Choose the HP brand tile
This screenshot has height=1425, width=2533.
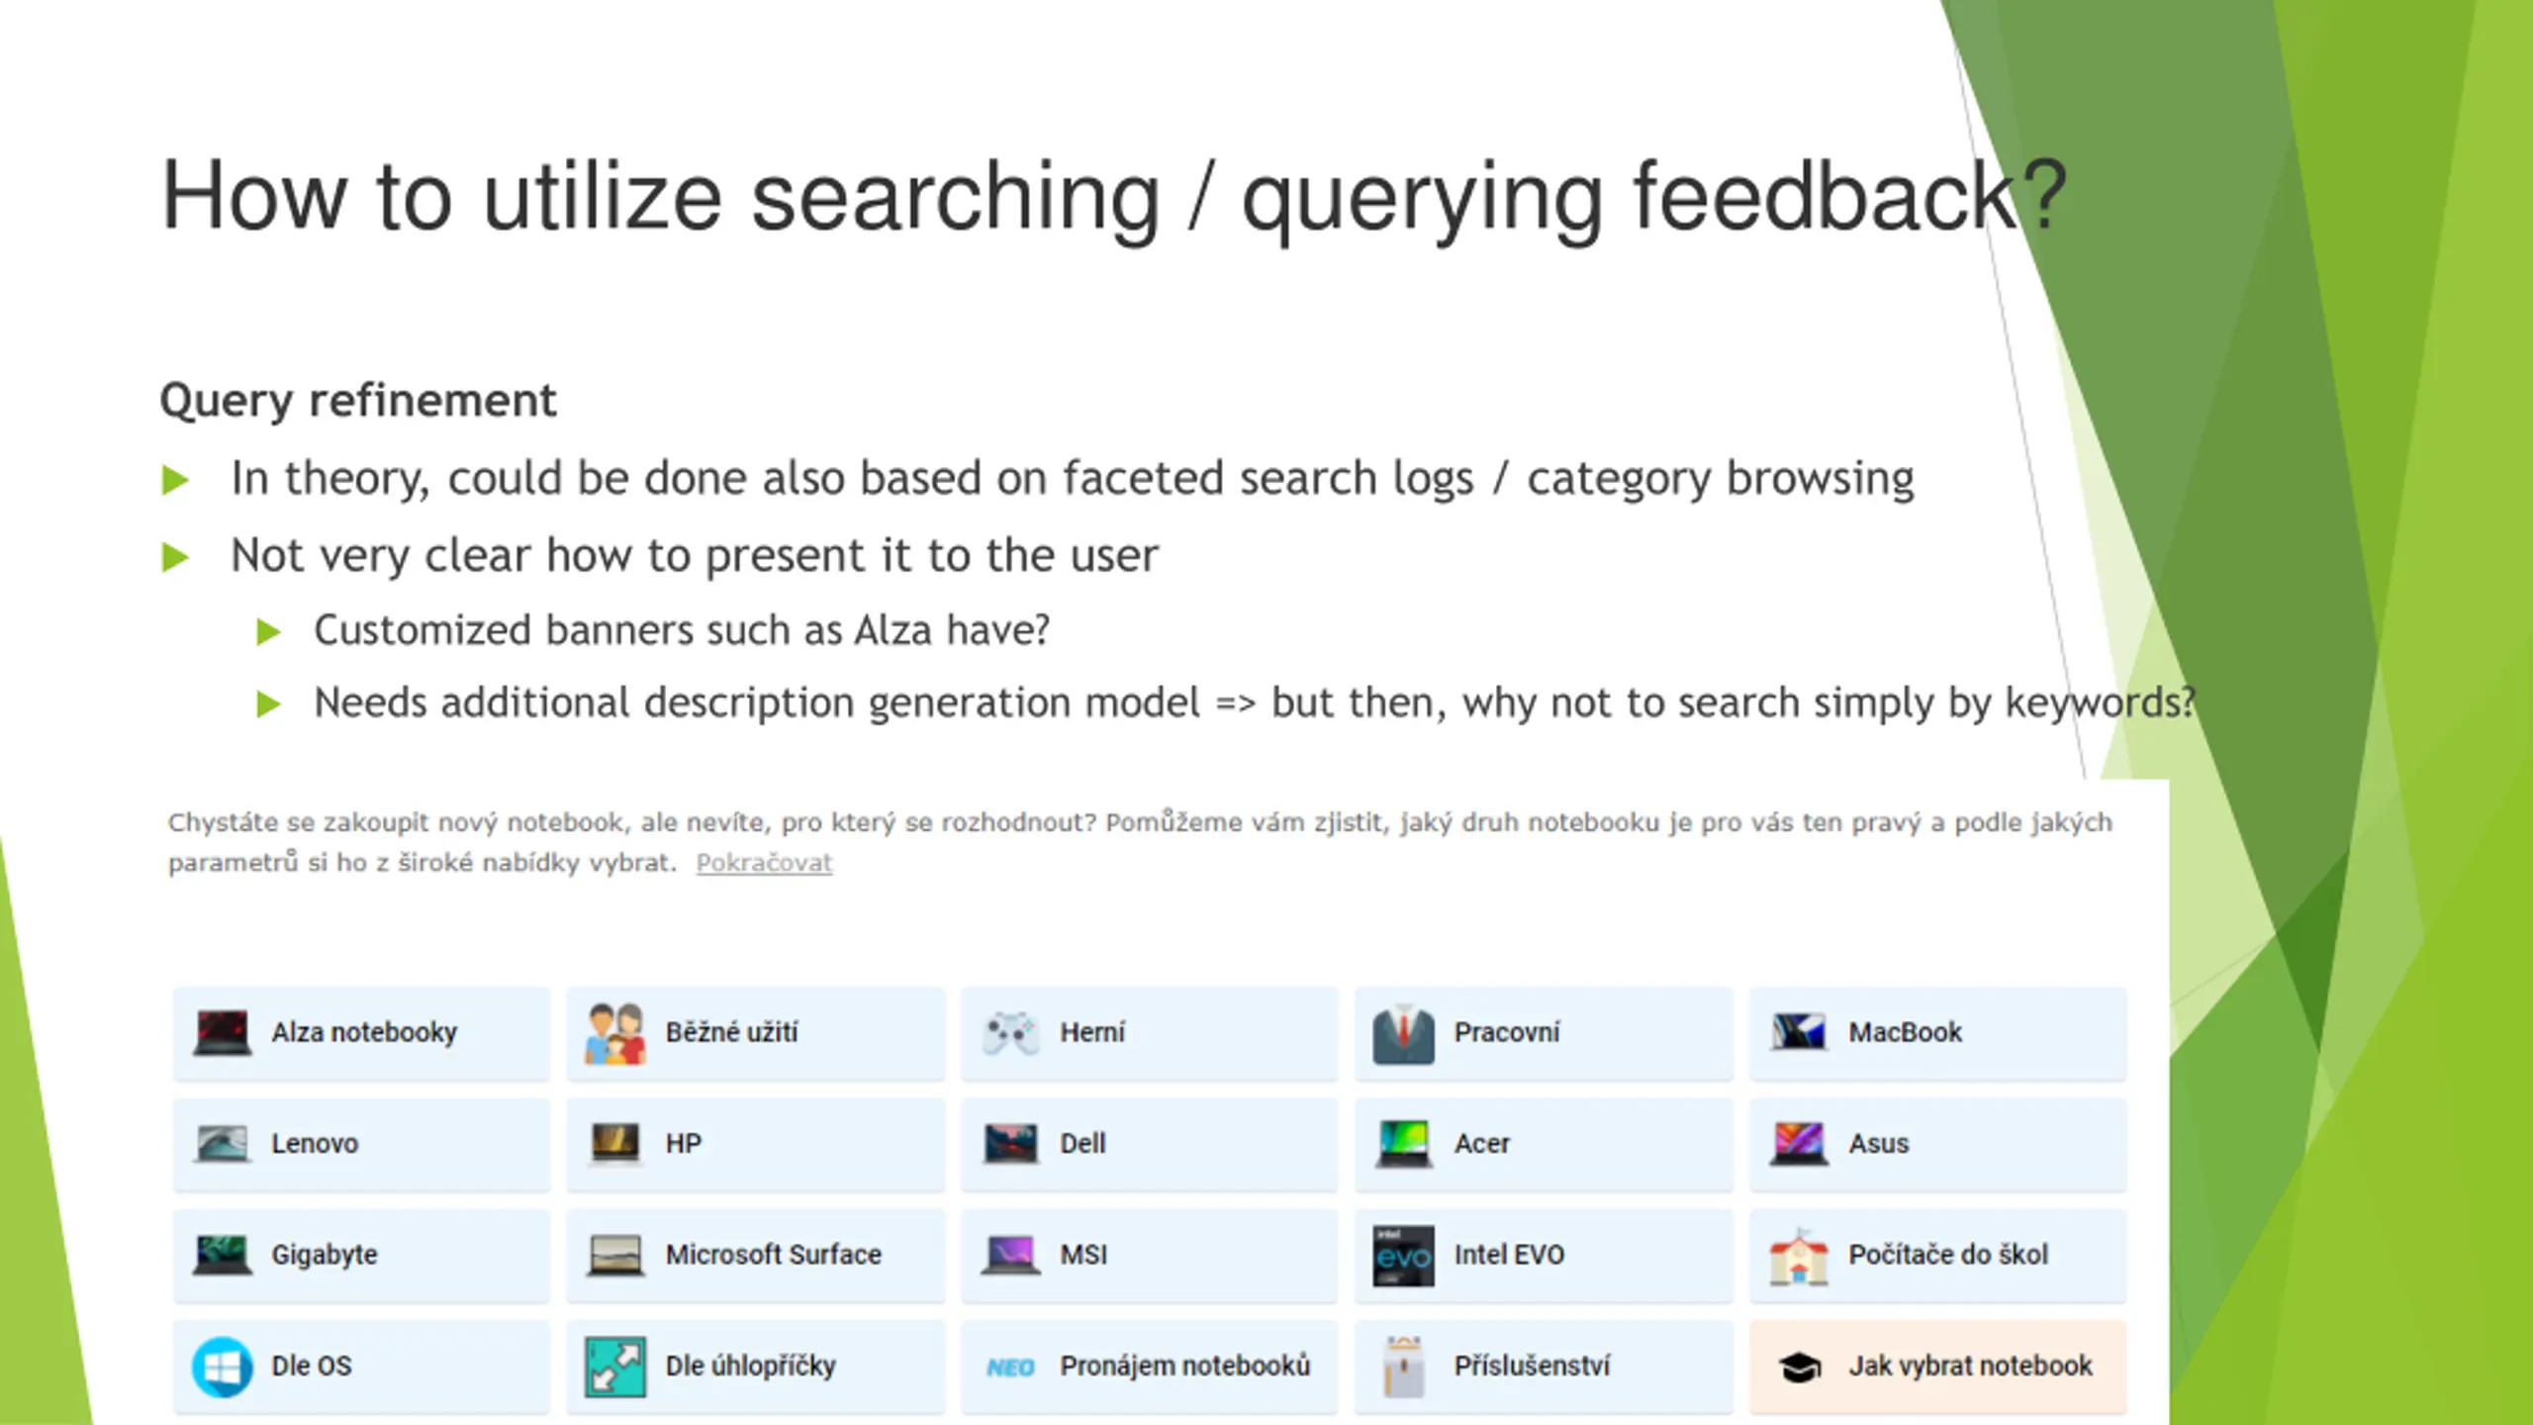point(755,1144)
